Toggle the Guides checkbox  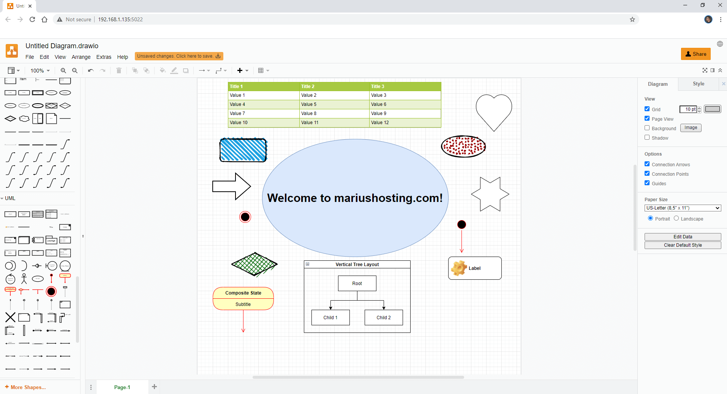647,183
